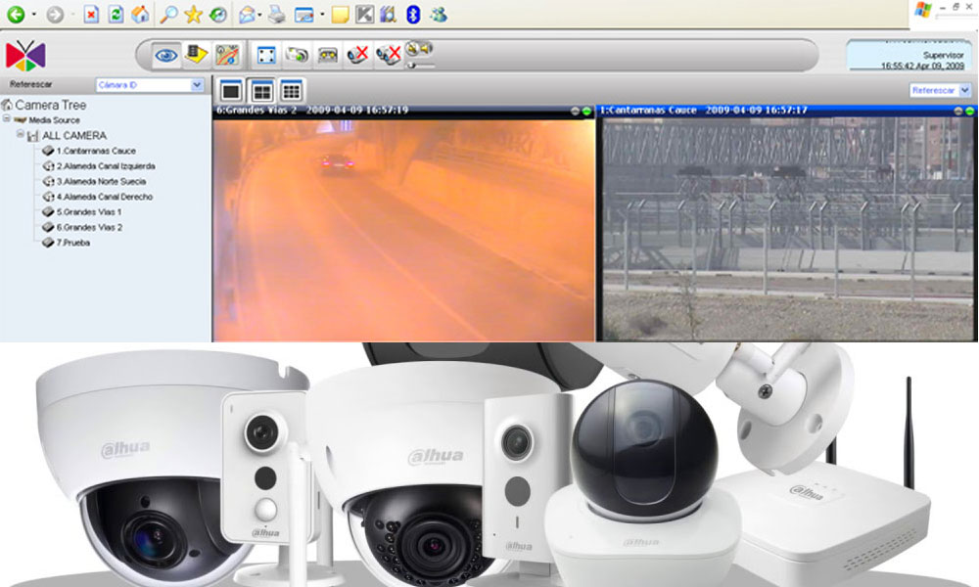Viewport: 979px width, 587px height.
Task: Open the right-side Referescar dropdown
Action: click(964, 90)
